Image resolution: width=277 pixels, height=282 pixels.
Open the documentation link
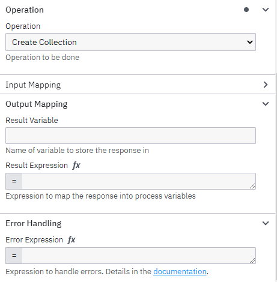coord(180,272)
